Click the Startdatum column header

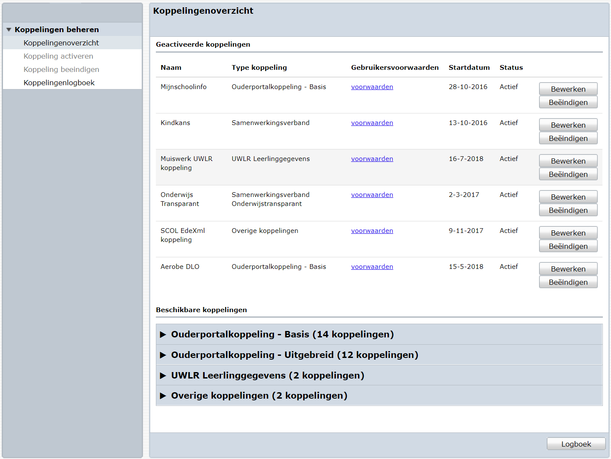(469, 68)
